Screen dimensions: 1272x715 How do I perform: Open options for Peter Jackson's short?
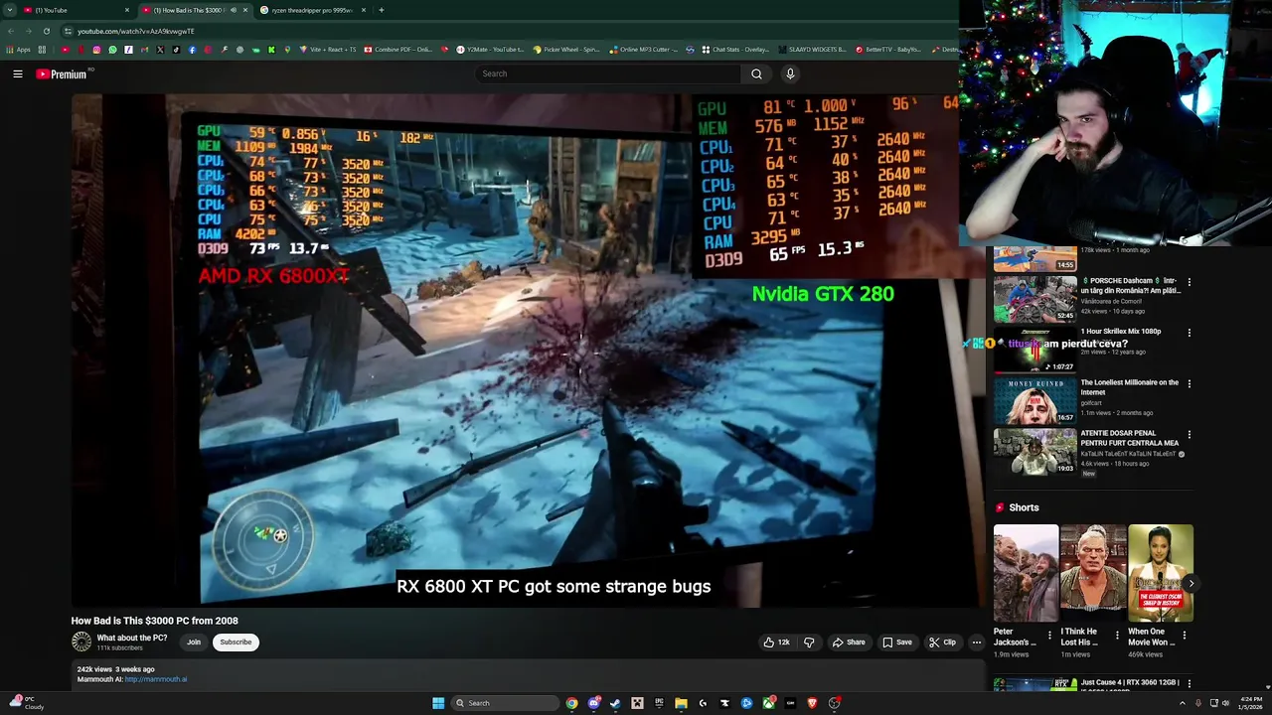[x=1049, y=635]
